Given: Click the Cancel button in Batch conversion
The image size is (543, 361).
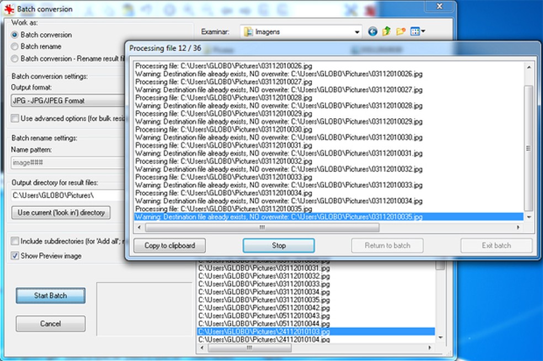Looking at the screenshot, I should point(51,323).
